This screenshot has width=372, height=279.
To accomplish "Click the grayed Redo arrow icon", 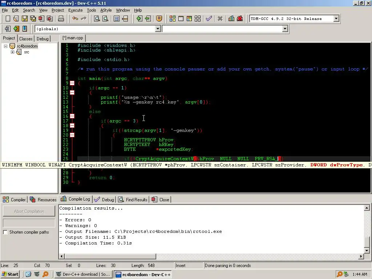I will (x=84, y=19).
